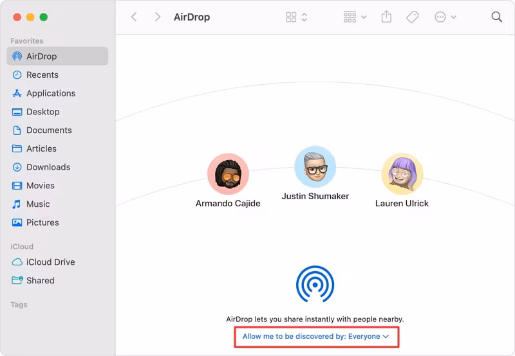The width and height of the screenshot is (515, 356).
Task: Click the Shared folder icon
Action: tap(17, 280)
